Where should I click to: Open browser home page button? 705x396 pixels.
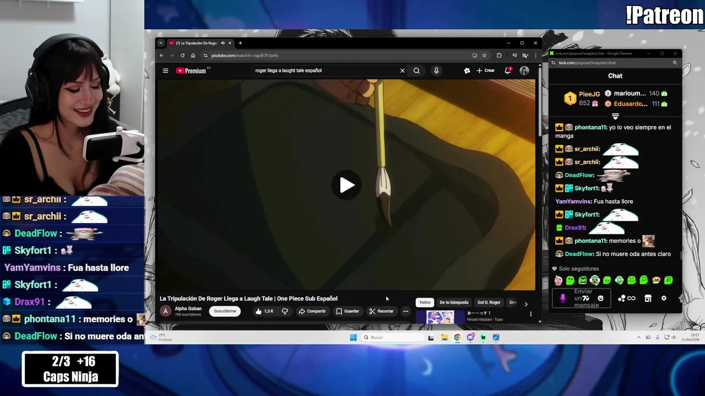pyautogui.click(x=193, y=56)
